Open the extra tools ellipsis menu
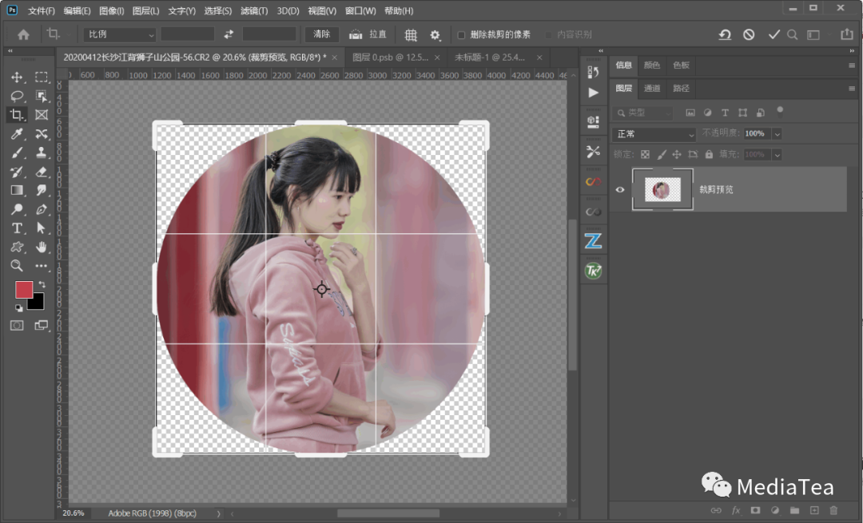Viewport: 863px width, 523px height. tap(42, 266)
